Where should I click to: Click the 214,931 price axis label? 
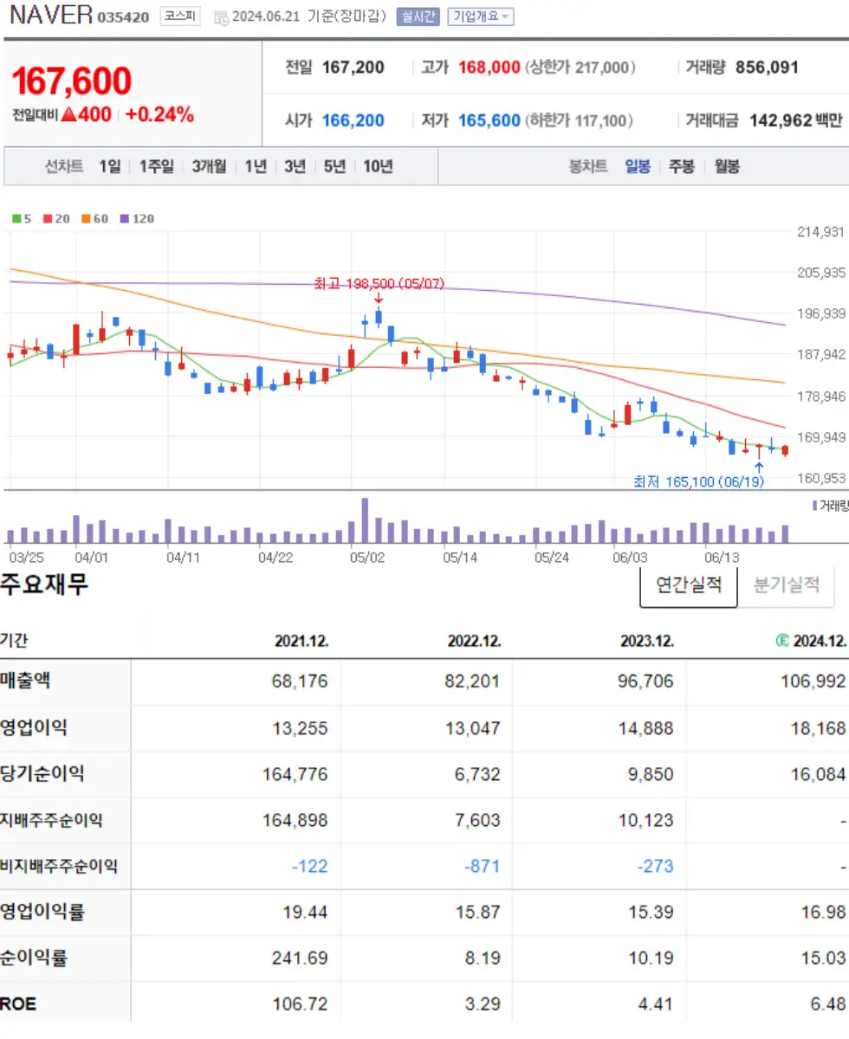(x=820, y=231)
